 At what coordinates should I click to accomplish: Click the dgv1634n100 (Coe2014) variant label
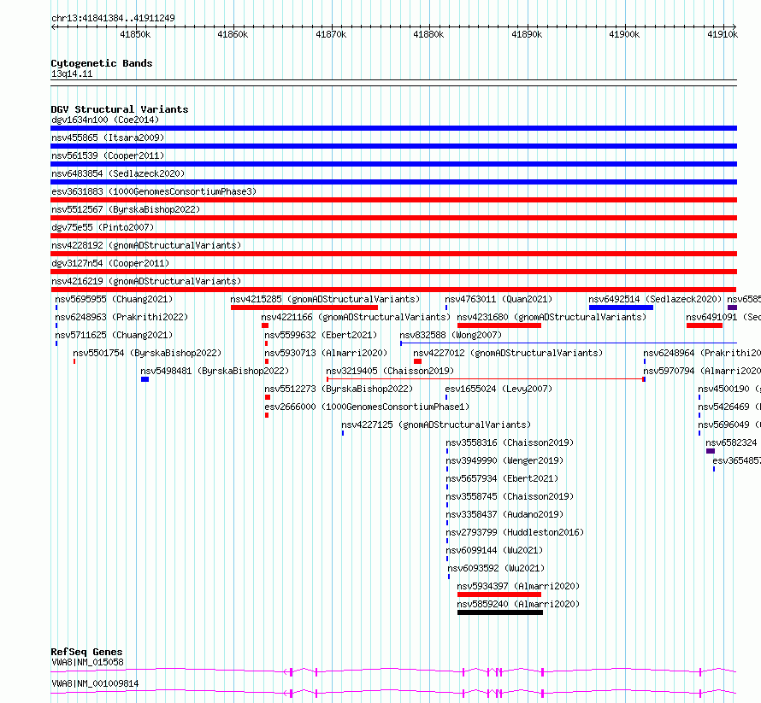tap(105, 120)
